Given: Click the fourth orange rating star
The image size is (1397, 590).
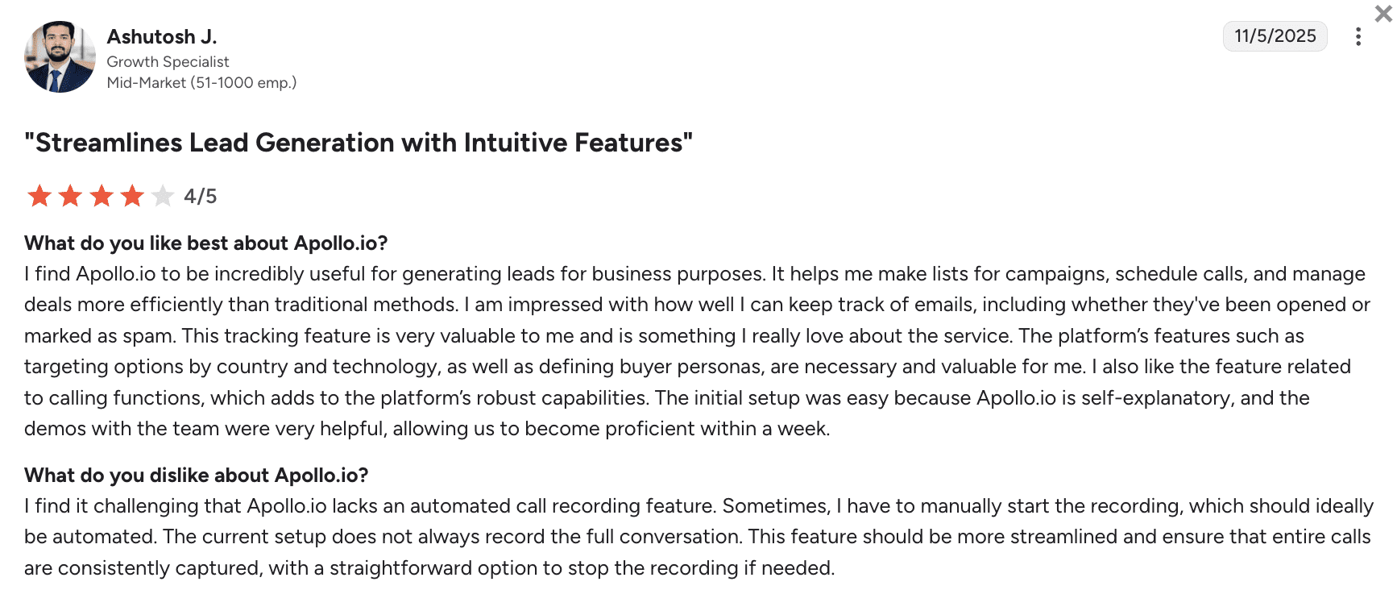Looking at the screenshot, I should 132,196.
